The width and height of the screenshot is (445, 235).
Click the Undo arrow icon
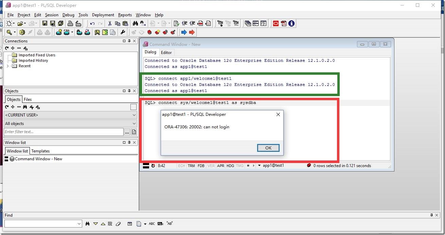click(92, 23)
